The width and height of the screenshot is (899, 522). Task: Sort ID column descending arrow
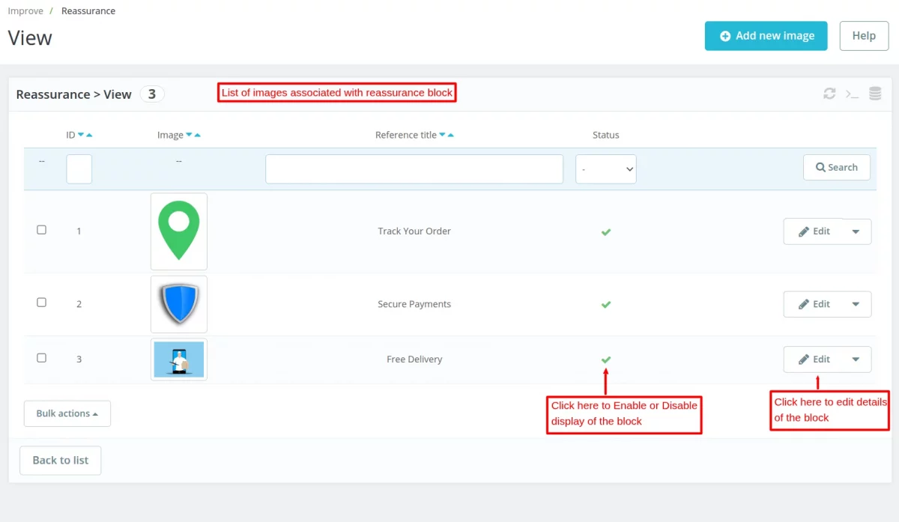click(x=81, y=135)
